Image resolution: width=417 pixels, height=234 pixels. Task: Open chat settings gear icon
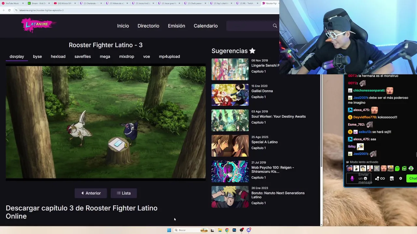point(400,178)
